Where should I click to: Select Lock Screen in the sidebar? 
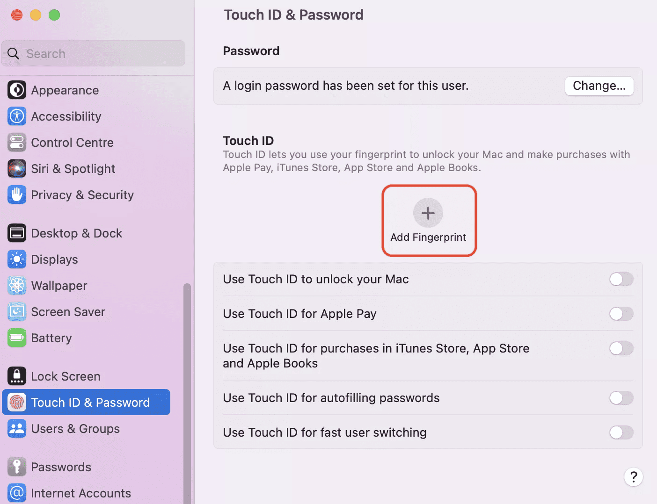(x=66, y=376)
